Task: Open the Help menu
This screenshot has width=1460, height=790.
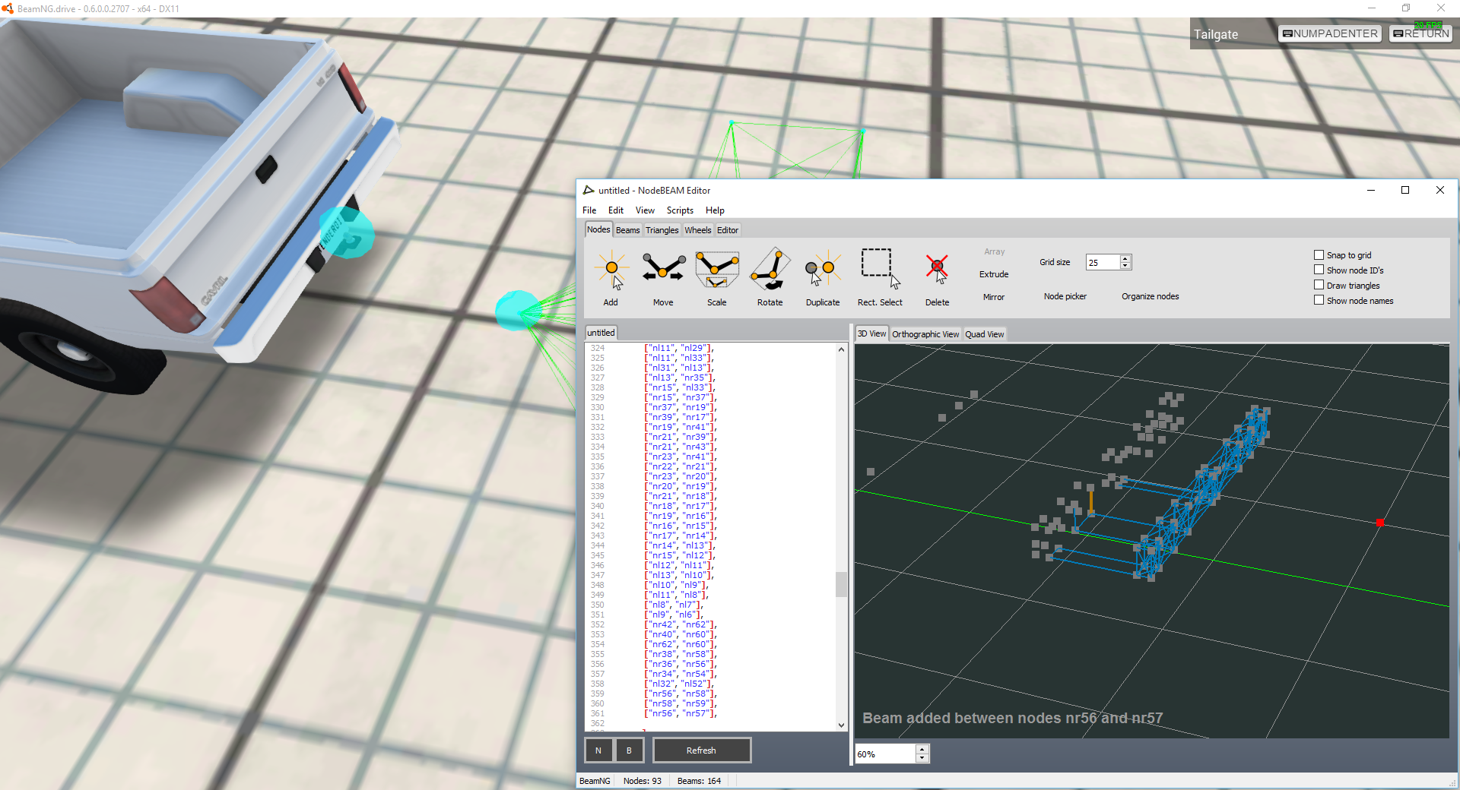Action: point(715,210)
